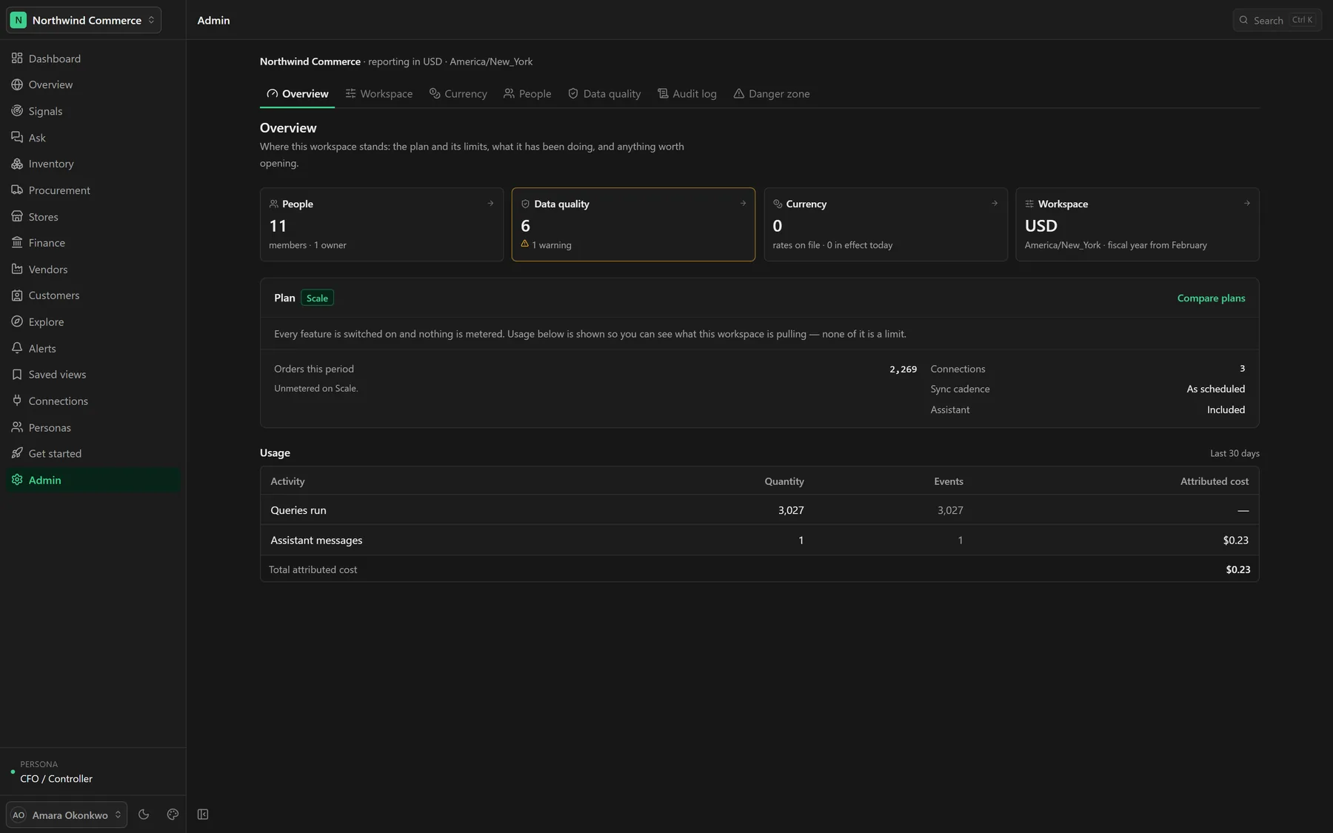
Task: Switch to the Currency tab
Action: 458,93
